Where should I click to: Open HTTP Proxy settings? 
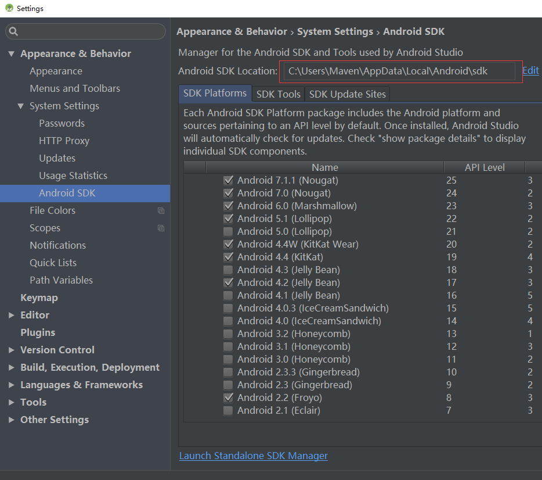coord(64,141)
